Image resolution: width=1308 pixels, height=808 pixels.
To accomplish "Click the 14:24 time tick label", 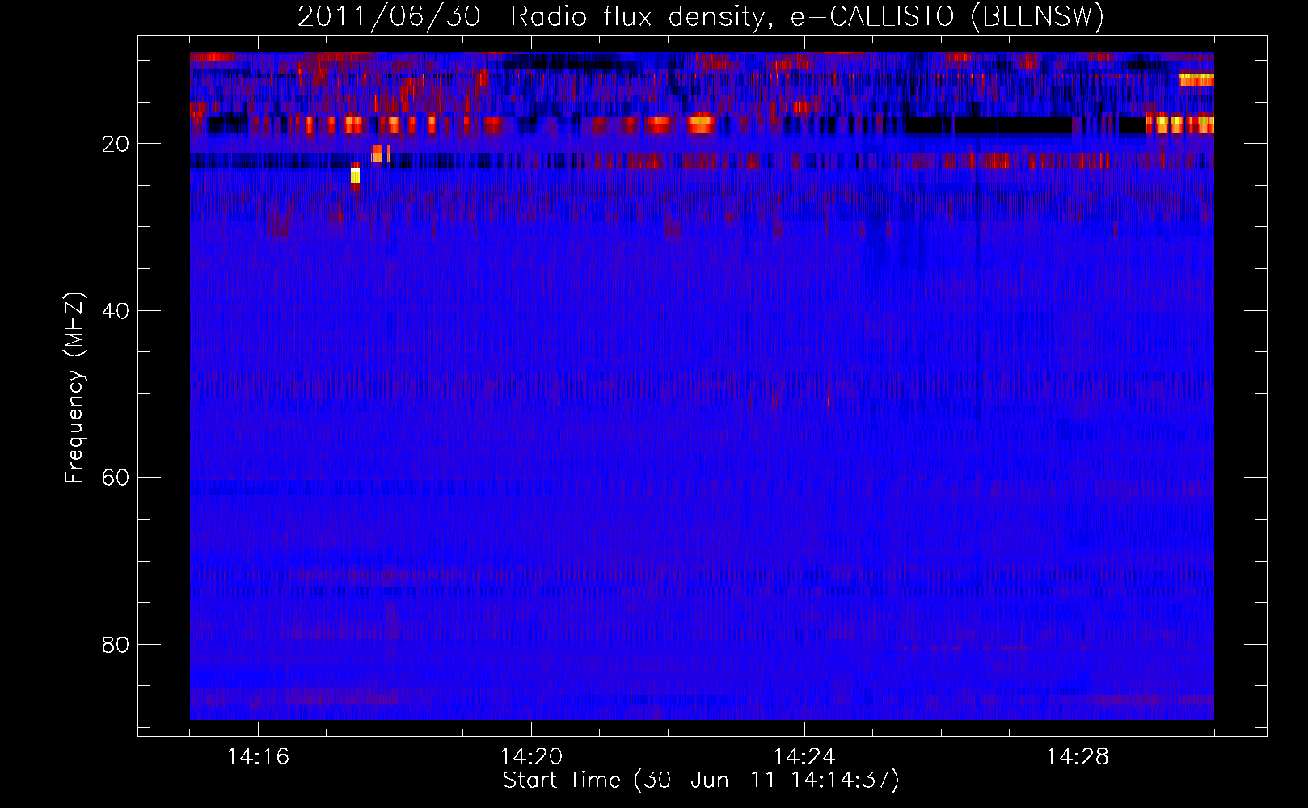I will [x=804, y=757].
